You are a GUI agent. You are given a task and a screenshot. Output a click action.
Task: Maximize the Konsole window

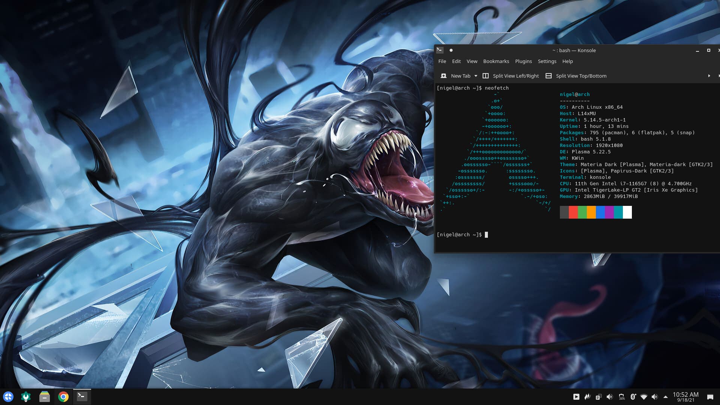coord(709,50)
